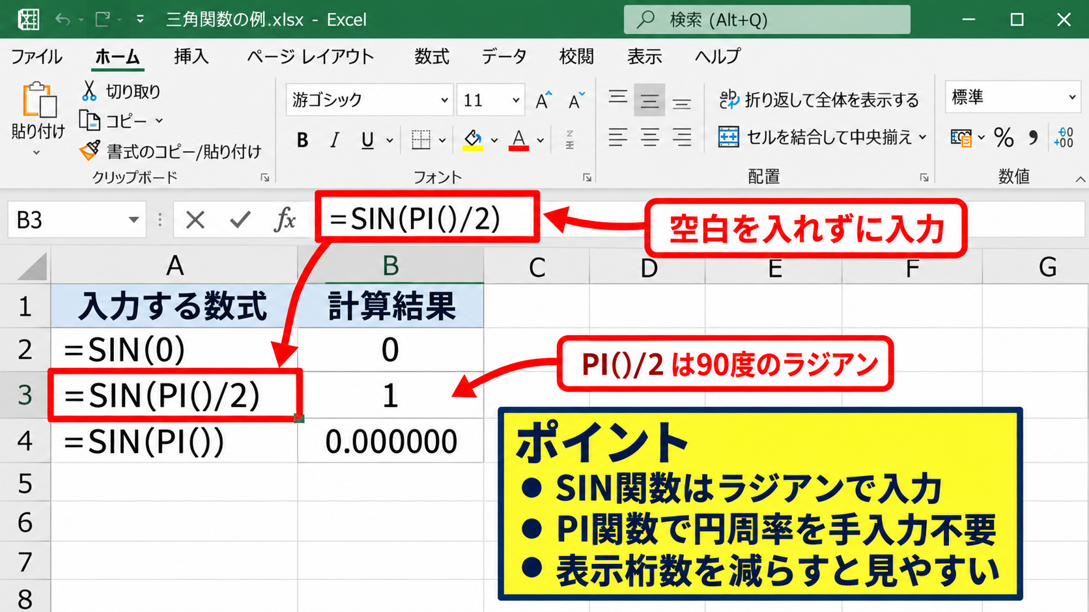Apply comma style number format
The image size is (1089, 612).
point(1033,137)
